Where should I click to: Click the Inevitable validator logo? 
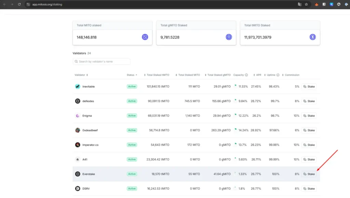click(78, 87)
